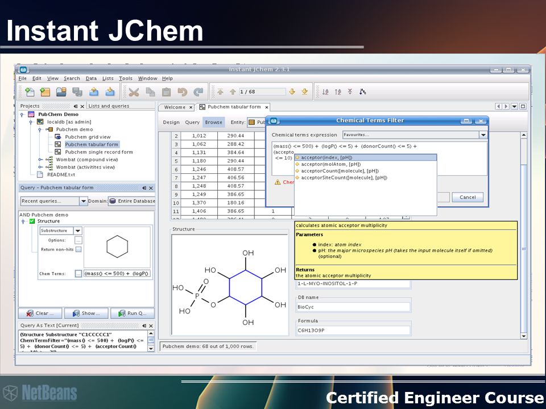The height and width of the screenshot is (409, 546).
Task: Click the Run Query button
Action: (133, 314)
